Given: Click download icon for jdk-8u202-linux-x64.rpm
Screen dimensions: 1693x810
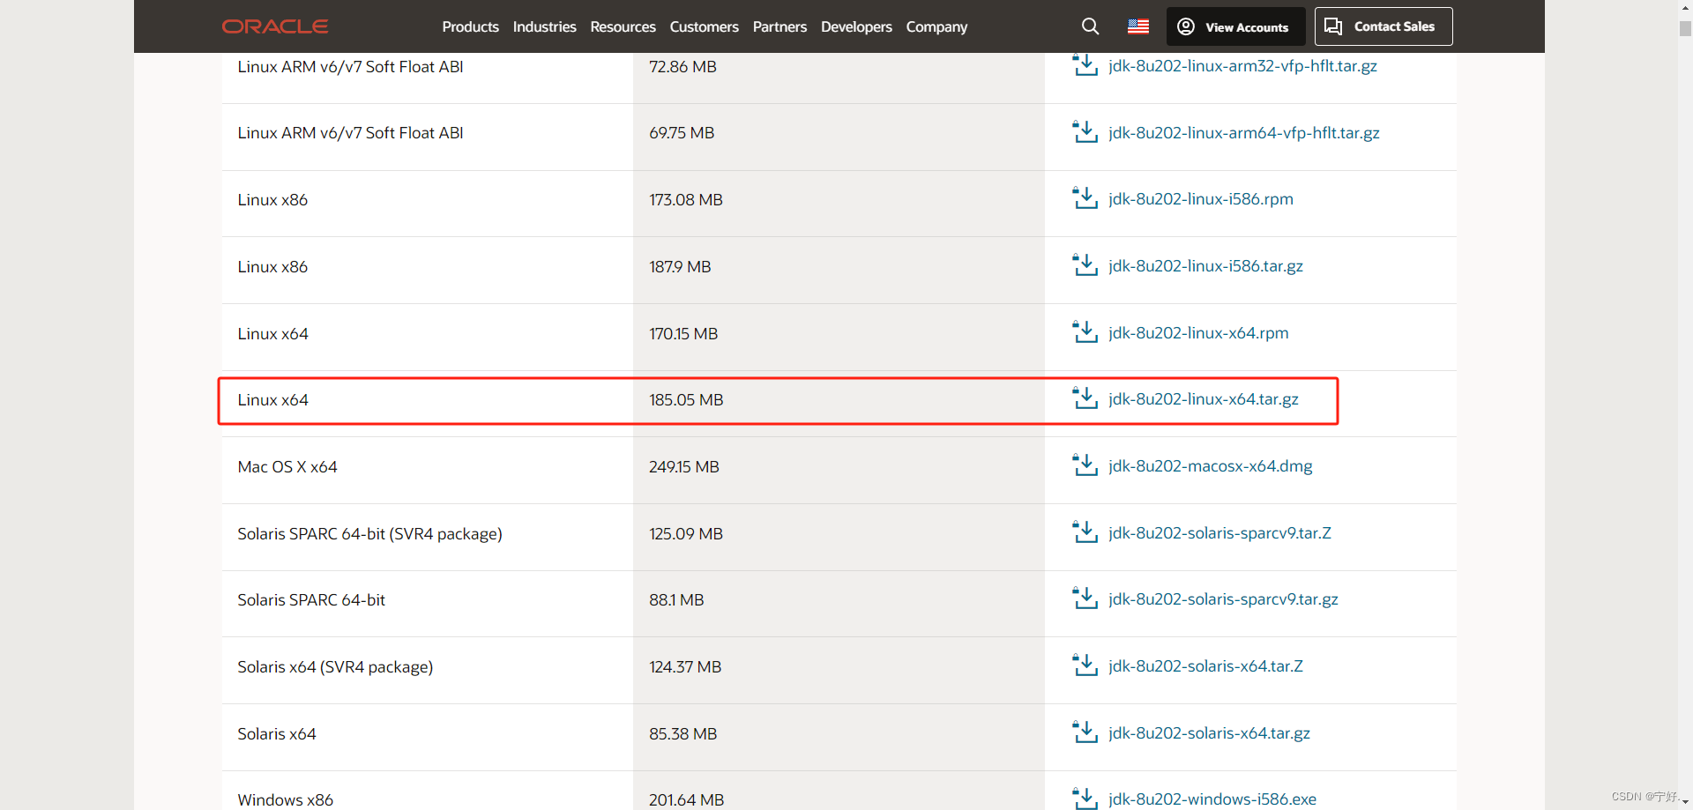Looking at the screenshot, I should (x=1085, y=332).
